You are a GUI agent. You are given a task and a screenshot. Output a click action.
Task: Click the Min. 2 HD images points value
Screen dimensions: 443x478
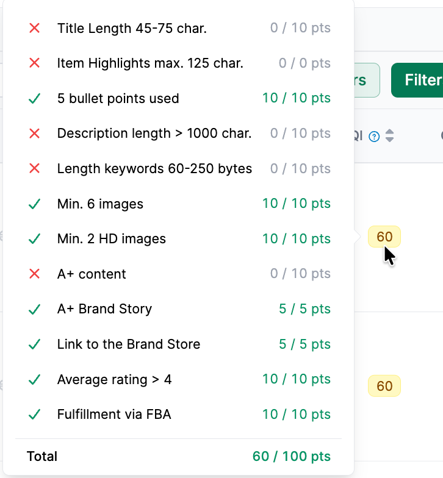point(297,239)
